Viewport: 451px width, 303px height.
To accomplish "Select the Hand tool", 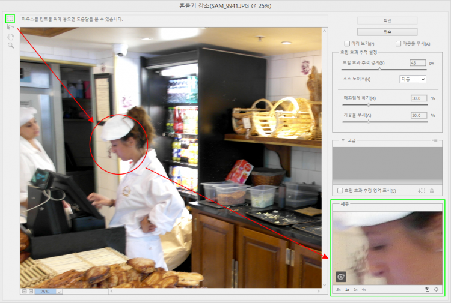I will (x=10, y=37).
